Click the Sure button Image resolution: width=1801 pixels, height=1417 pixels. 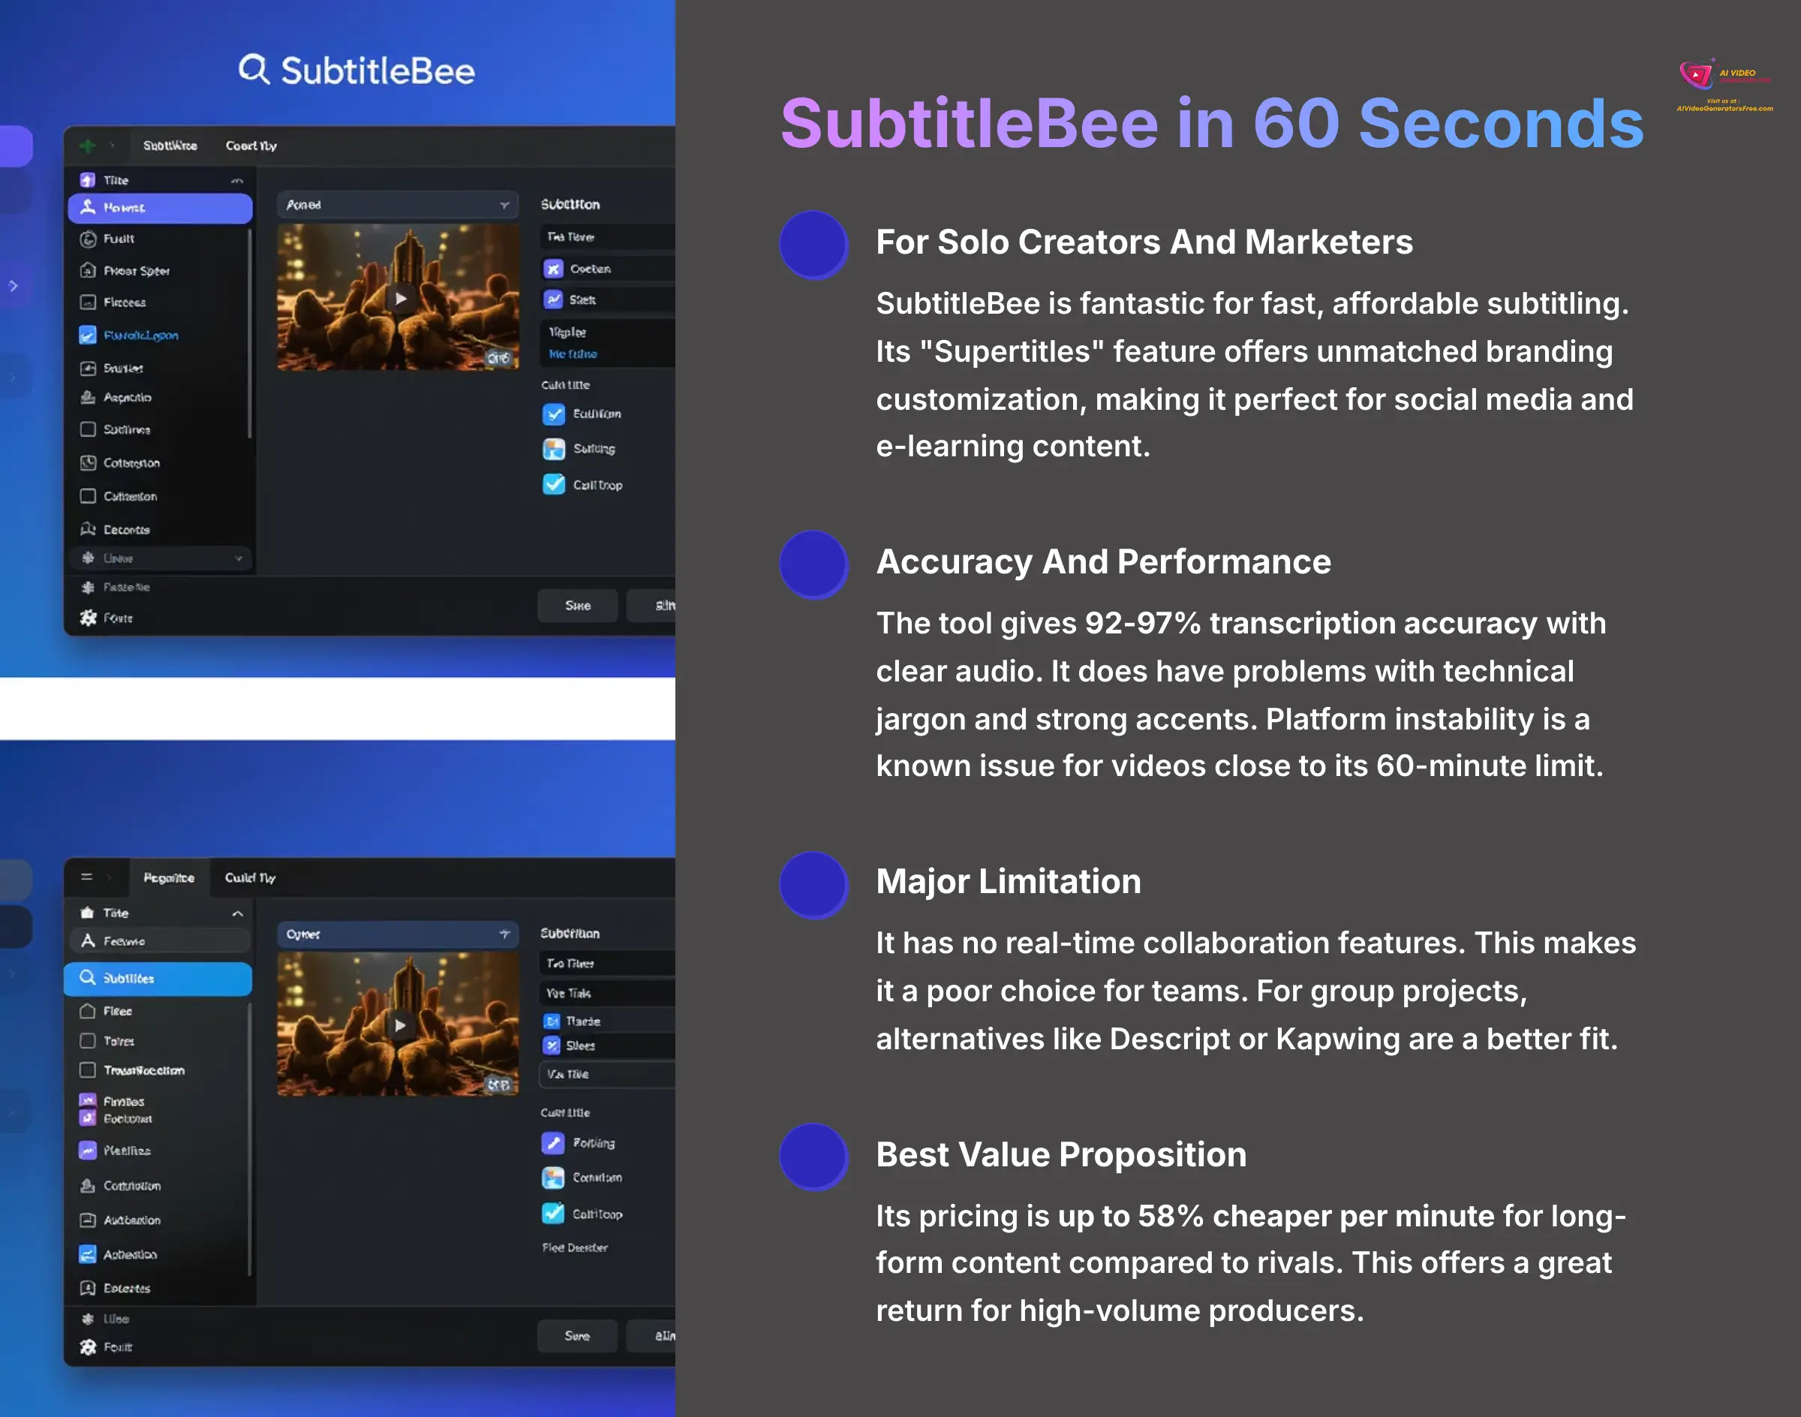577,1336
